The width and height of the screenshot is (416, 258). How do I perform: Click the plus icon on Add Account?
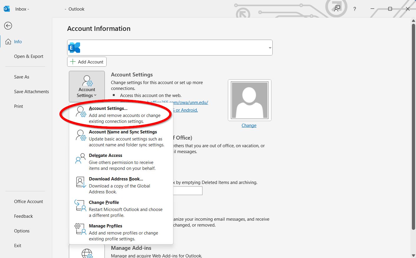pos(73,62)
